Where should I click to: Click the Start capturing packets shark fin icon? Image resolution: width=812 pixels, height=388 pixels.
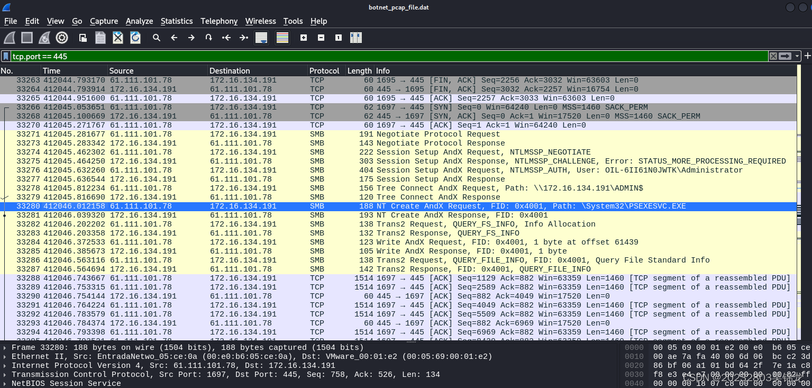pos(10,38)
